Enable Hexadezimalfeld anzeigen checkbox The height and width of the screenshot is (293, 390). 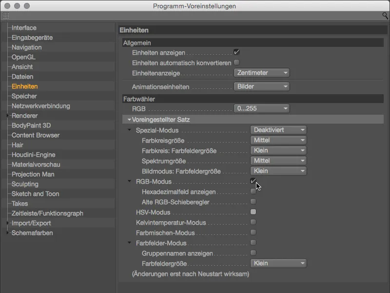(253, 191)
